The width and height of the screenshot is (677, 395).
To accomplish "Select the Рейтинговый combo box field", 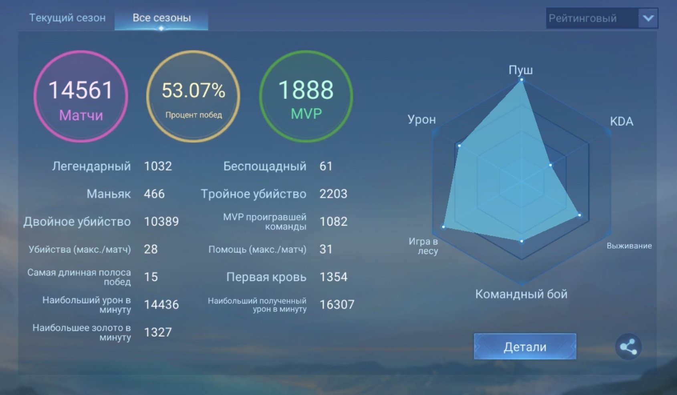I will (602, 18).
